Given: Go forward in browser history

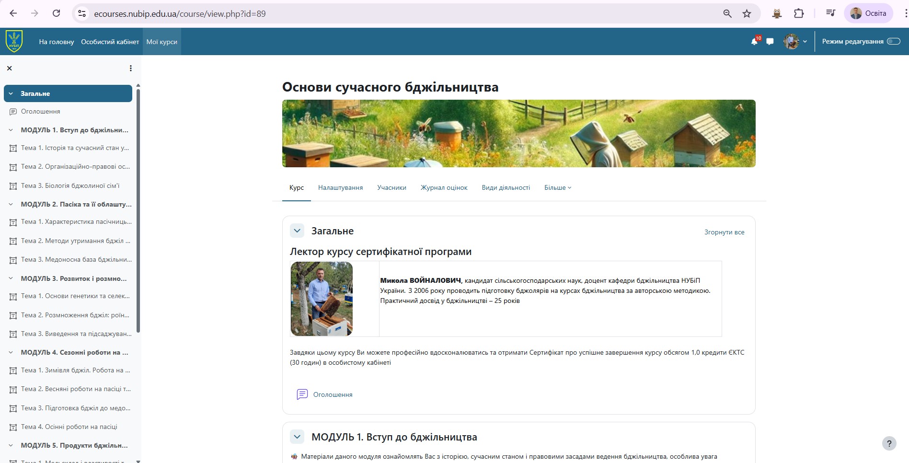Looking at the screenshot, I should coord(35,13).
